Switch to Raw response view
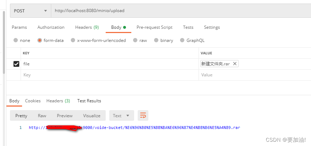 coord(42,116)
